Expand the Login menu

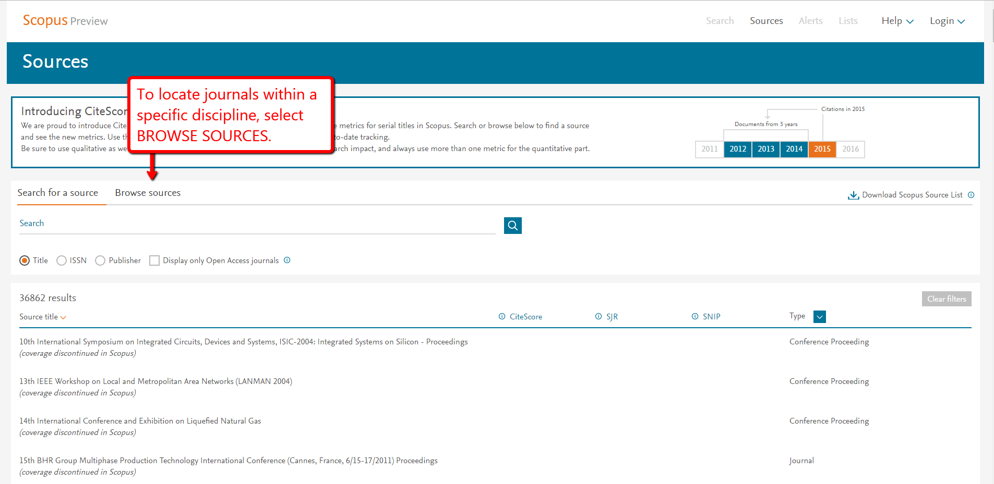pyautogui.click(x=948, y=21)
